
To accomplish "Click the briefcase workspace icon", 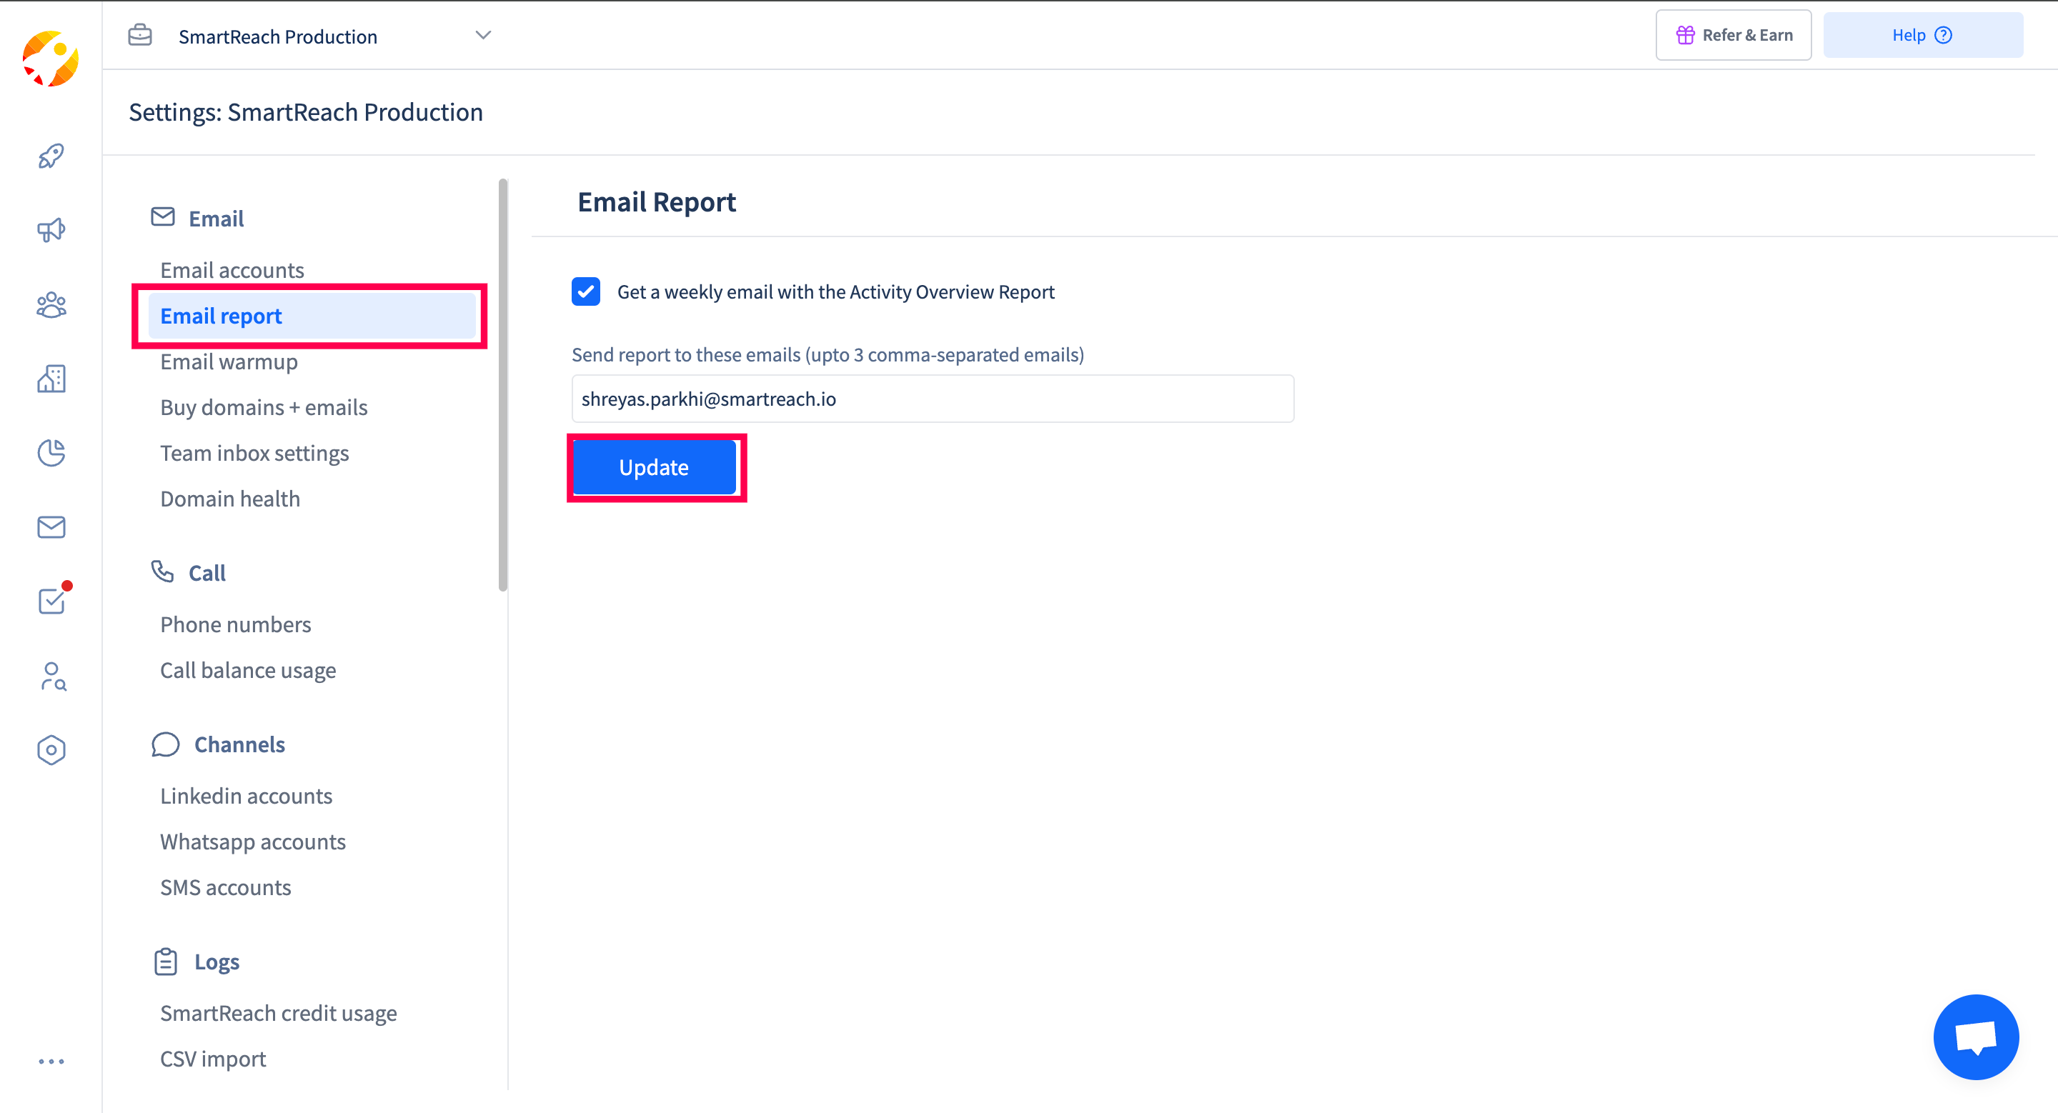I will coord(140,35).
